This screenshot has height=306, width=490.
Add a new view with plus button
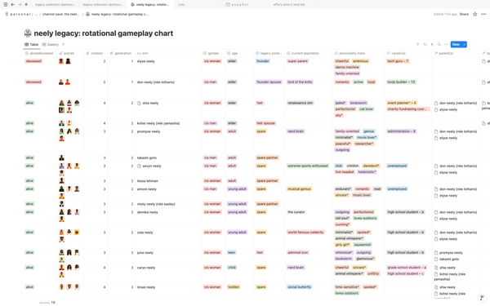(63, 44)
